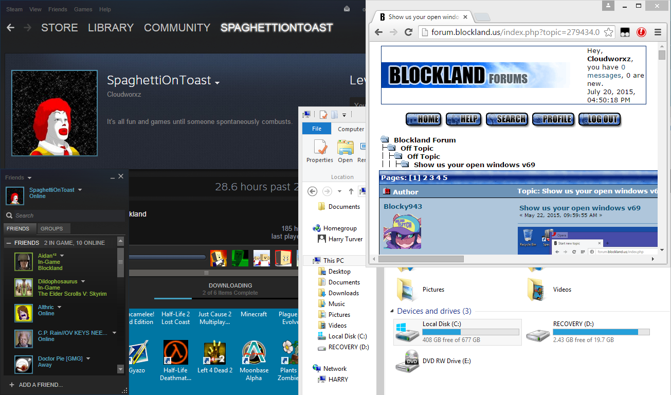Image resolution: width=671 pixels, height=395 pixels.
Task: Click SpaghettiOnToast profile avatar image in Steam
Action: point(55,113)
